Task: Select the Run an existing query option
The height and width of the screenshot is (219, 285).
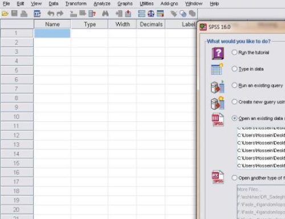Action: point(234,85)
